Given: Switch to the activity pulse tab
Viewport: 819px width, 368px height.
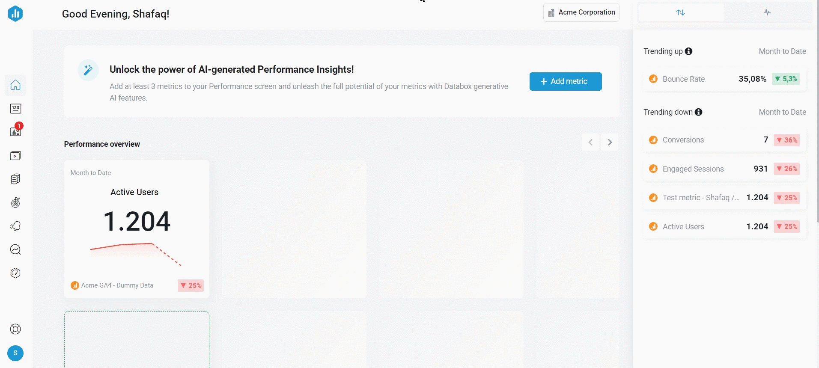Looking at the screenshot, I should pyautogui.click(x=767, y=12).
